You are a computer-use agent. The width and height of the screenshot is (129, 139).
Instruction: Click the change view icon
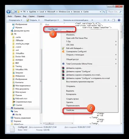pyautogui.click(x=105, y=20)
